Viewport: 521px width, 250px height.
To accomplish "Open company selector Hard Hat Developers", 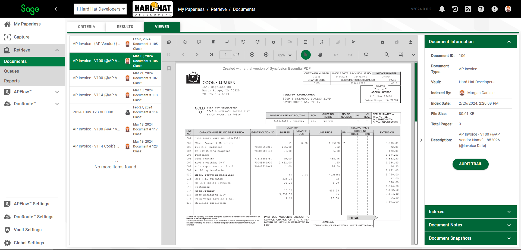I will pyautogui.click(x=100, y=9).
